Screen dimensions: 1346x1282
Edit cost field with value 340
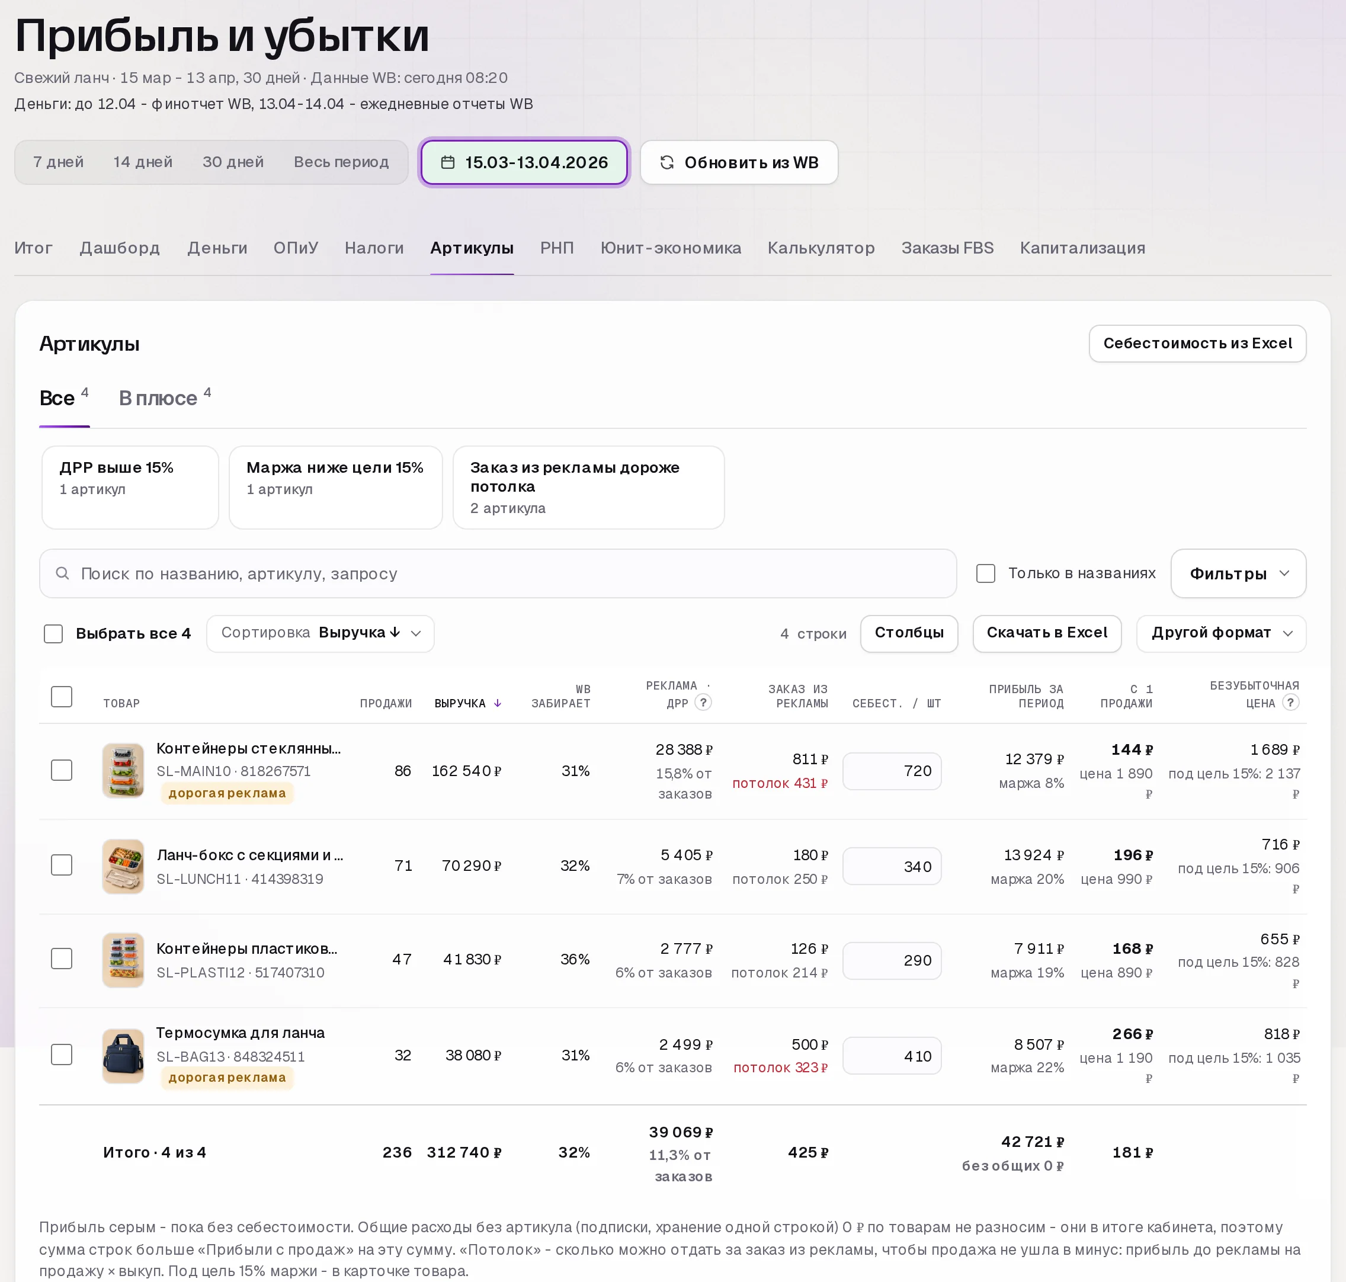[892, 867]
